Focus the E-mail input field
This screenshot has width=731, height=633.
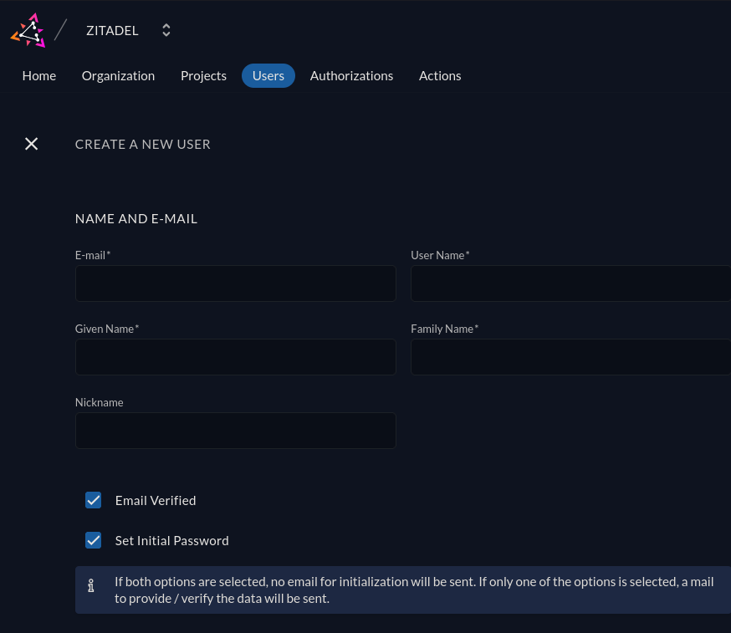click(235, 283)
